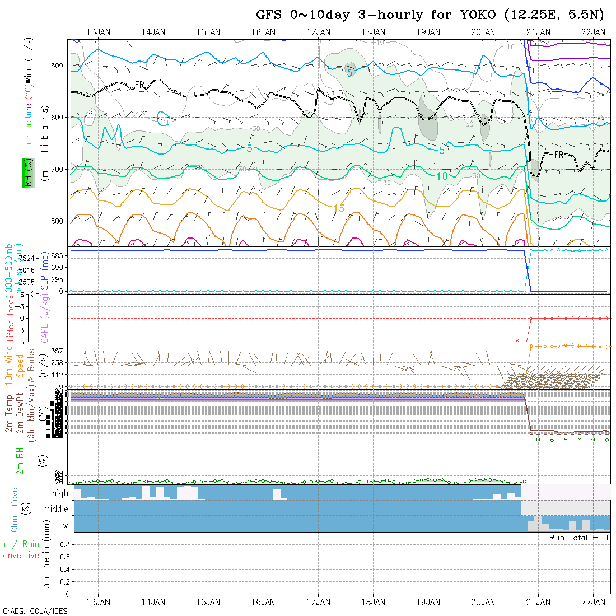Viewport: 616px width, 616px height.
Task: Click the 885 SLP axis value
Action: click(x=57, y=256)
